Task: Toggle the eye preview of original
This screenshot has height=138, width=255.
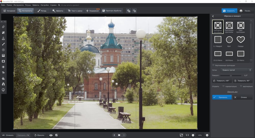Action: coord(51,135)
